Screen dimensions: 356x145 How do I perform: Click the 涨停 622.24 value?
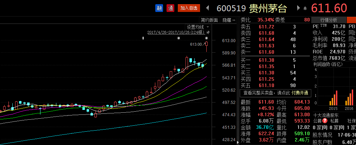[x=267, y=134]
